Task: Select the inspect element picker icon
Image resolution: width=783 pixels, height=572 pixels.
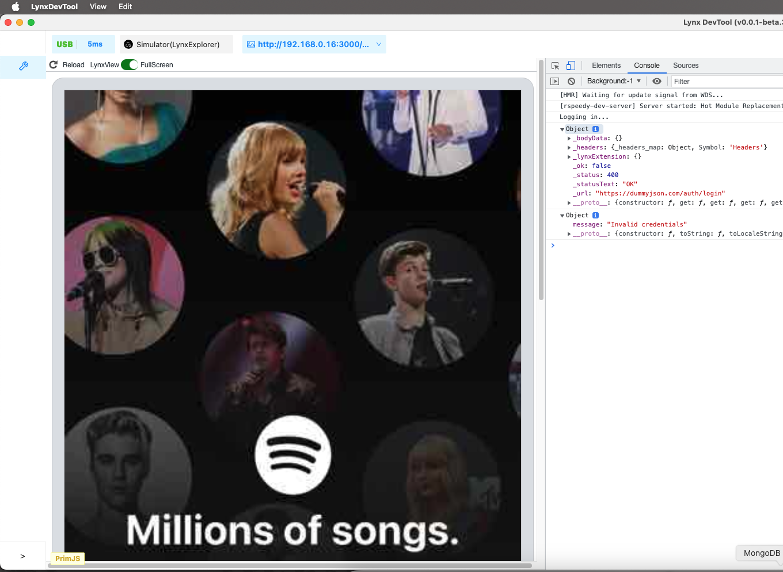Action: (556, 66)
